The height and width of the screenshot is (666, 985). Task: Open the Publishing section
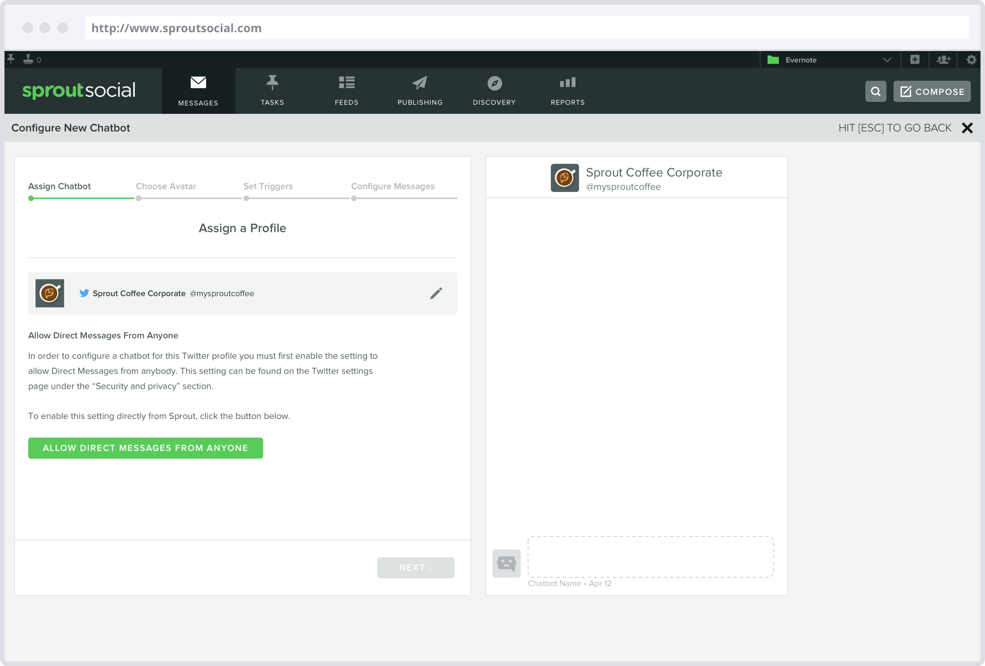coord(420,91)
